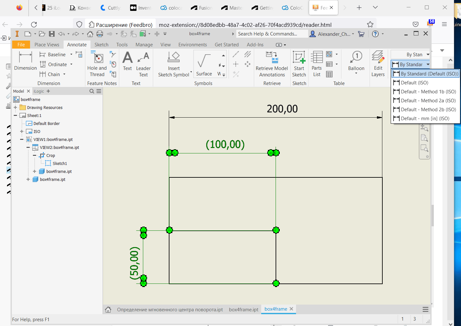Viewport: 461px width, 326px height.
Task: Open the Model browser menu icon
Action: pyautogui.click(x=99, y=91)
